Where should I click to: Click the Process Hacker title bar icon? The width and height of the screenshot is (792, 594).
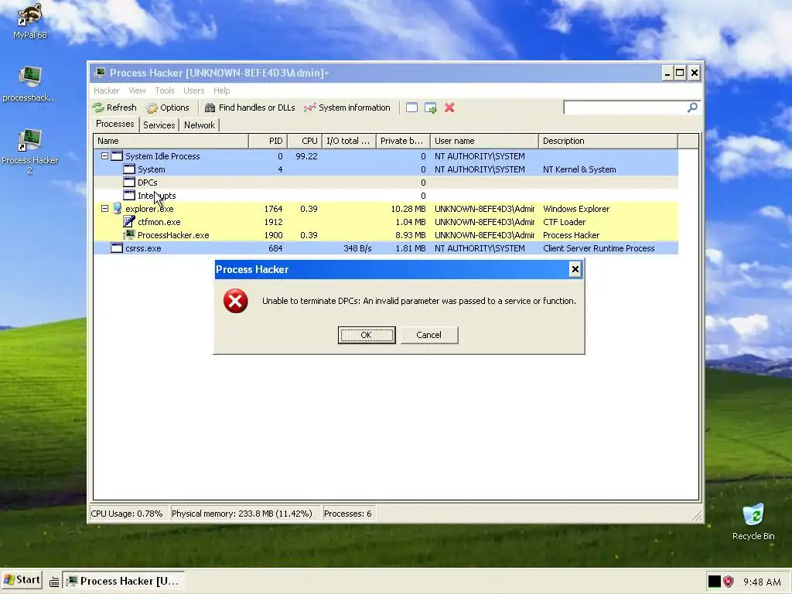pyautogui.click(x=100, y=73)
